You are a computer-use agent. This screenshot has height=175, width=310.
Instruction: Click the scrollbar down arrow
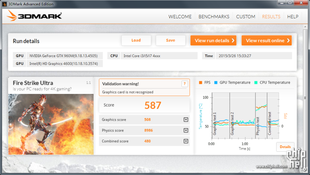[x=305, y=169]
